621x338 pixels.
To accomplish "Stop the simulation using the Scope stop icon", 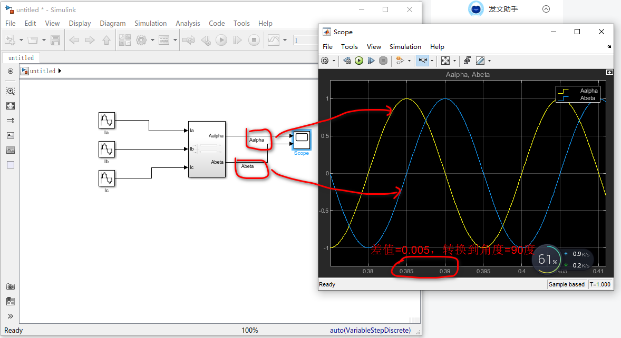I will (x=383, y=60).
